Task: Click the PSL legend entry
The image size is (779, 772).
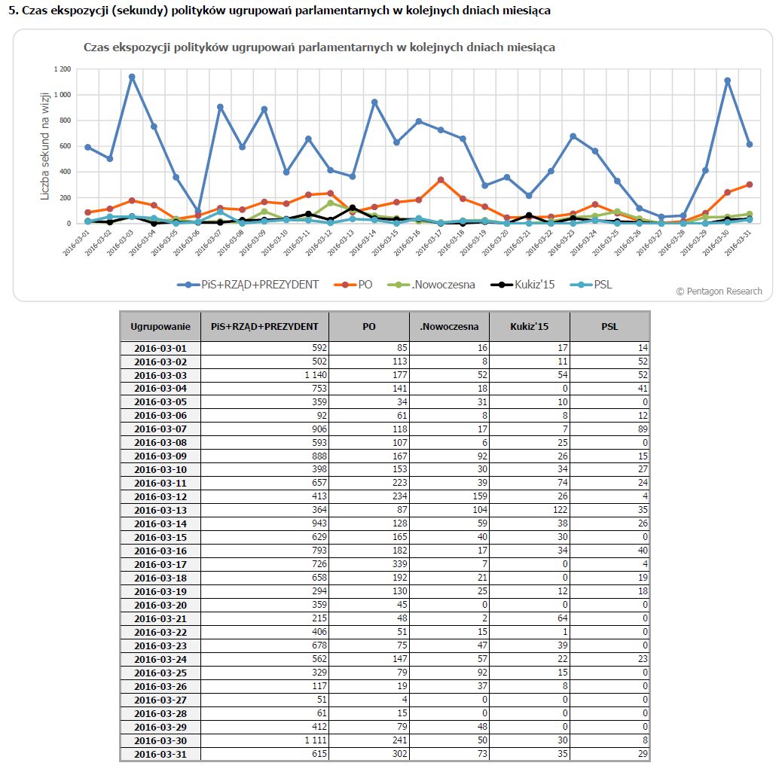Action: [x=591, y=285]
